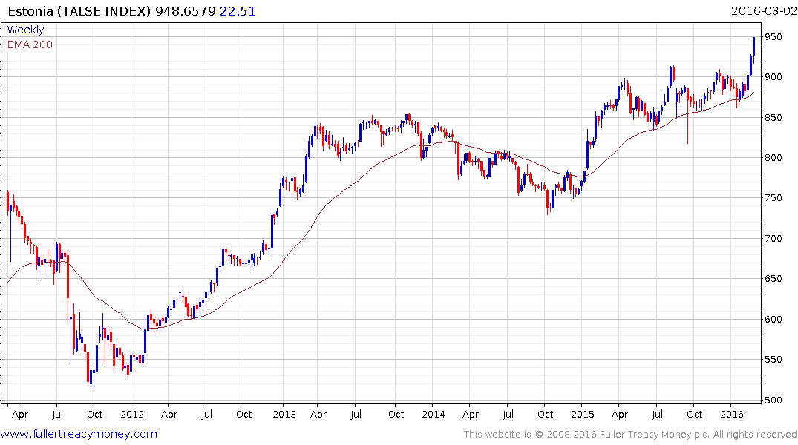Screen dimensions: 798x445
Task: Select the chart title 'Estonia (TALSE INDEX)'
Action: pos(79,11)
